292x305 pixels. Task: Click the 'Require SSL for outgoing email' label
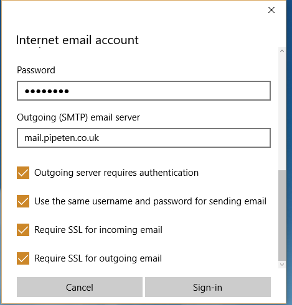coord(98,258)
